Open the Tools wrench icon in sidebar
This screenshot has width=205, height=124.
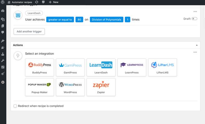(3, 60)
